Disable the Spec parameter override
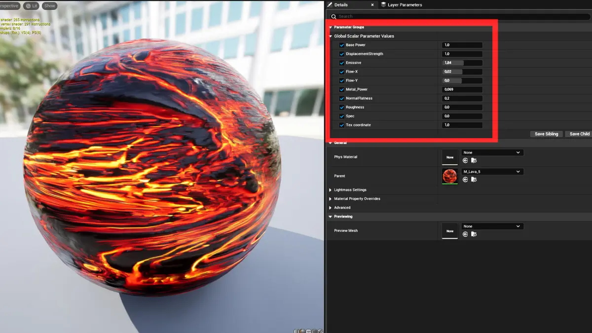The width and height of the screenshot is (592, 333). click(x=342, y=116)
